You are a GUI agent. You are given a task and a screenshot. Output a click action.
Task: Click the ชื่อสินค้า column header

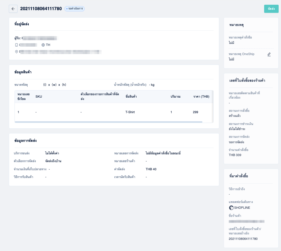pos(131,97)
